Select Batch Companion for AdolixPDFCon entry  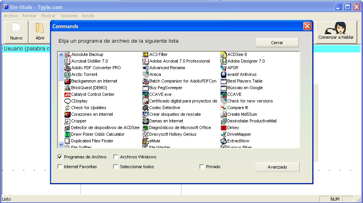click(183, 81)
